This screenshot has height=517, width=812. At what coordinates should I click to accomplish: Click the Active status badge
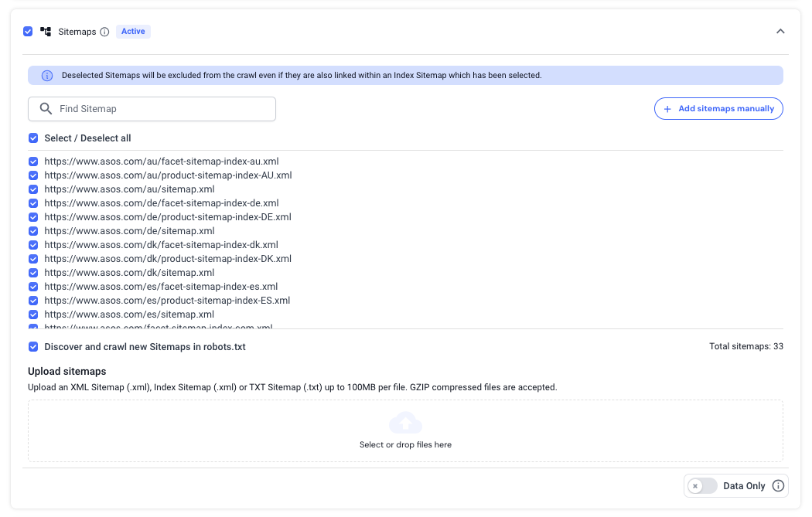click(133, 32)
